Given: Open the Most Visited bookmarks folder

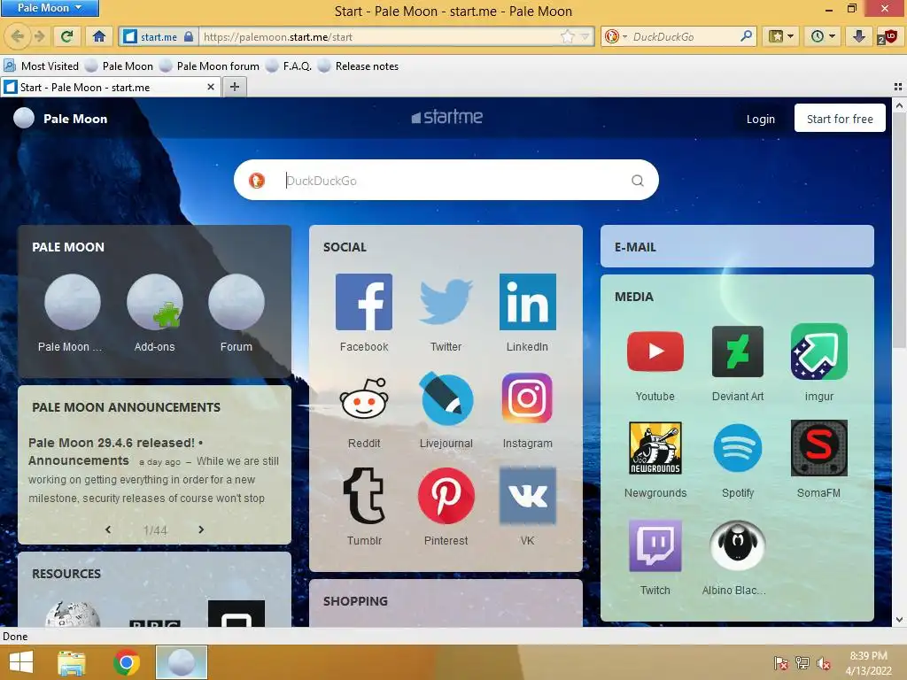Looking at the screenshot, I should [41, 66].
